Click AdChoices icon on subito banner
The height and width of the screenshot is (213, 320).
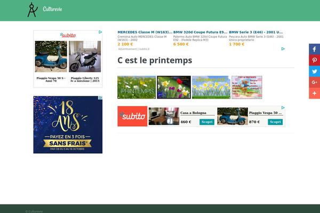tap(283, 108)
